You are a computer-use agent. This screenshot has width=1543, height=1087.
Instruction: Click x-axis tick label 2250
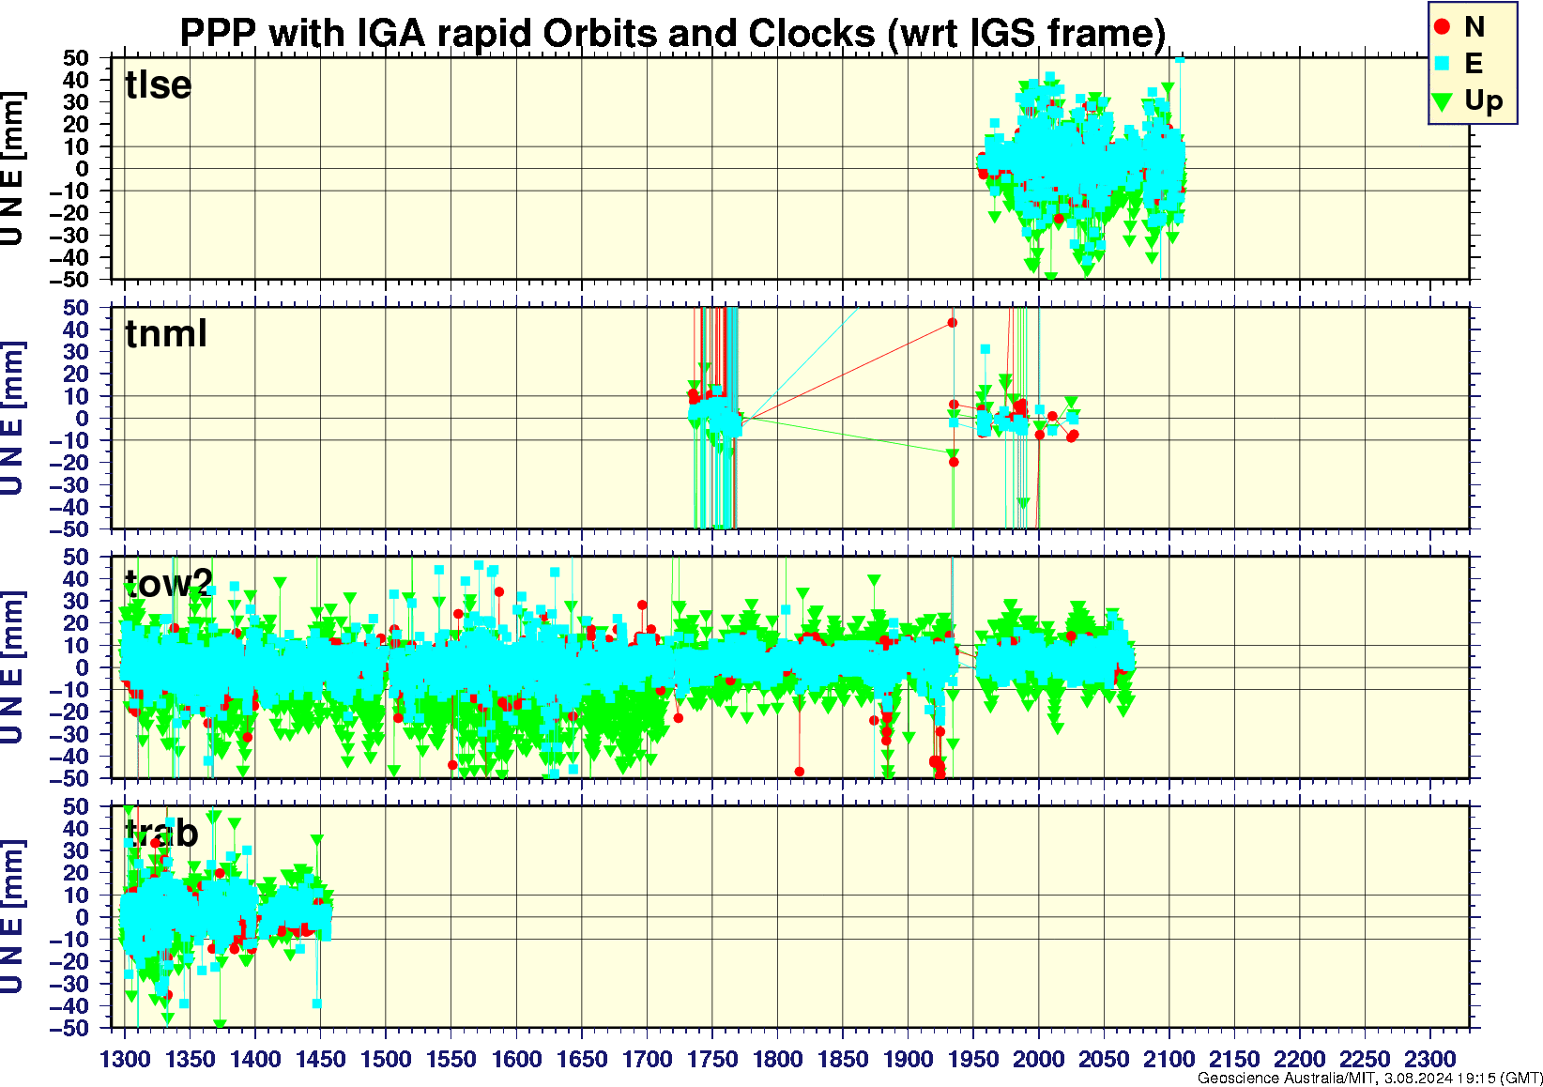(x=1365, y=1059)
